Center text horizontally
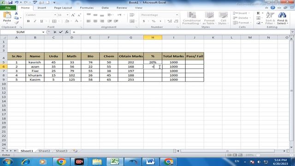The width and height of the screenshot is (295, 166). 95,21
